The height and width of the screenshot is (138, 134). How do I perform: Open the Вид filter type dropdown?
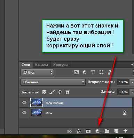click(x=37, y=72)
